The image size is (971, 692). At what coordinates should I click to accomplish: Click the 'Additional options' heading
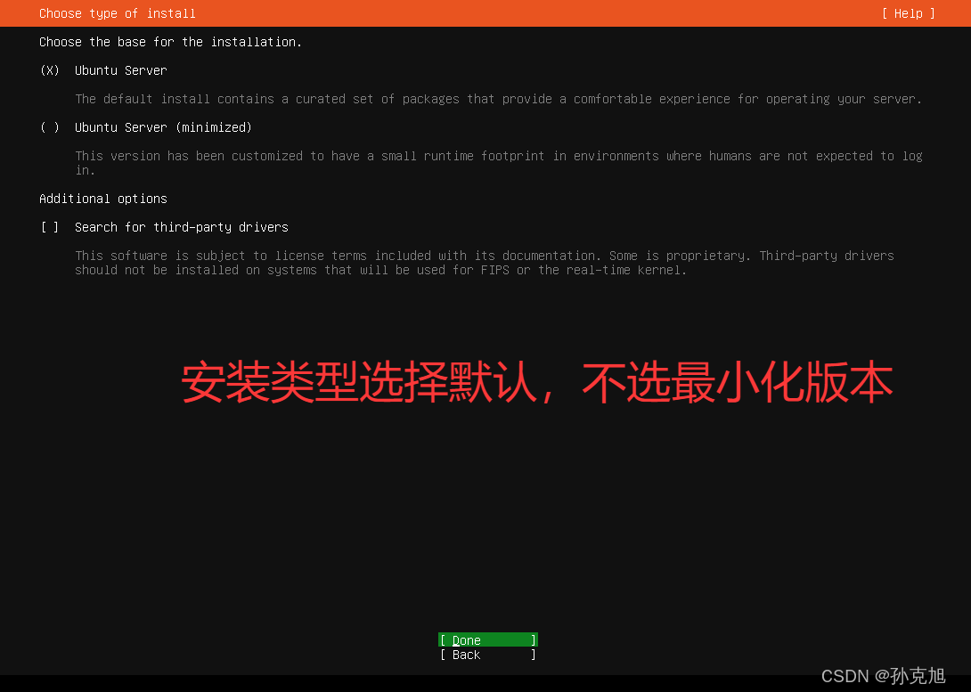pos(103,199)
